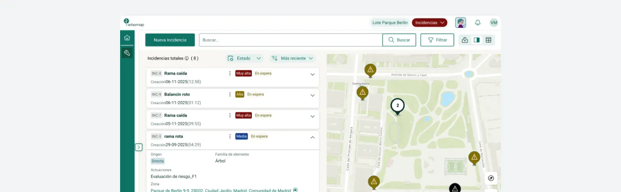Select the warning marker near Avenida de Ramón y Cajal
Screen dimensions: 621x192
point(371,70)
